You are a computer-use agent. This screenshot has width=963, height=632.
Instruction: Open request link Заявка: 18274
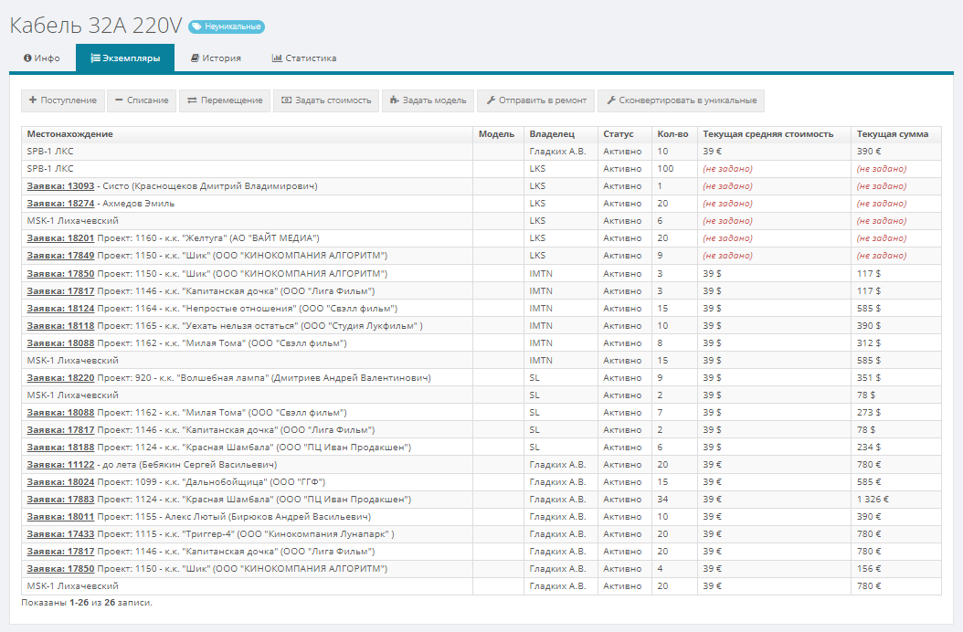[60, 204]
